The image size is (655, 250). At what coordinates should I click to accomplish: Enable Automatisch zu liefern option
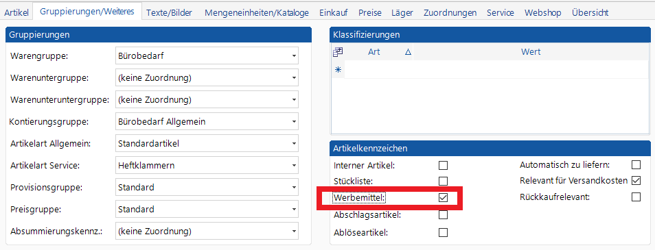[x=636, y=165]
